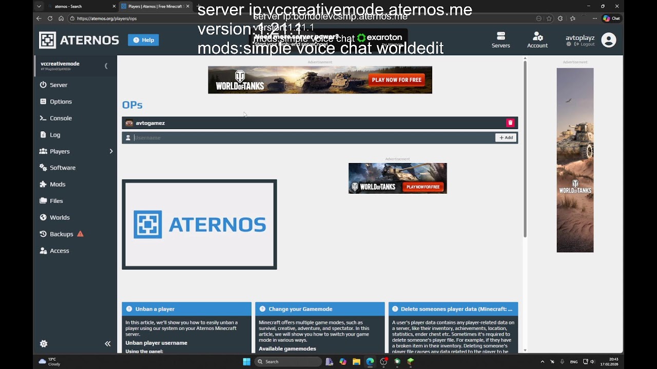Image resolution: width=657 pixels, height=369 pixels.
Task: Select Players in the sidebar
Action: tap(60, 151)
